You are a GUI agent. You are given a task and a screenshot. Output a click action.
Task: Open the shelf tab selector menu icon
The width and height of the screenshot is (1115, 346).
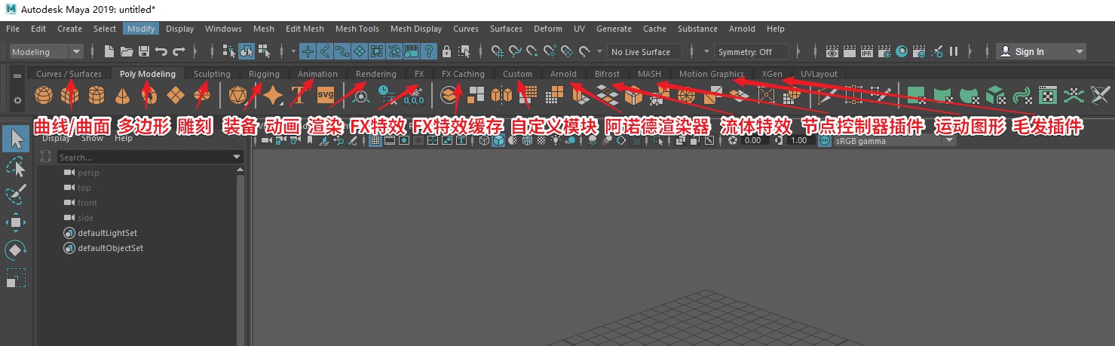(x=17, y=75)
